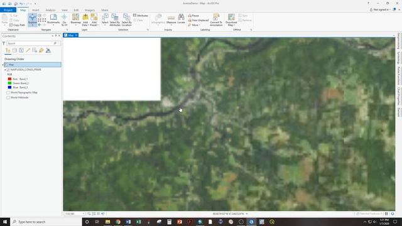Open the coordinate display units dropdown
402x226 pixels.
(x=247, y=213)
